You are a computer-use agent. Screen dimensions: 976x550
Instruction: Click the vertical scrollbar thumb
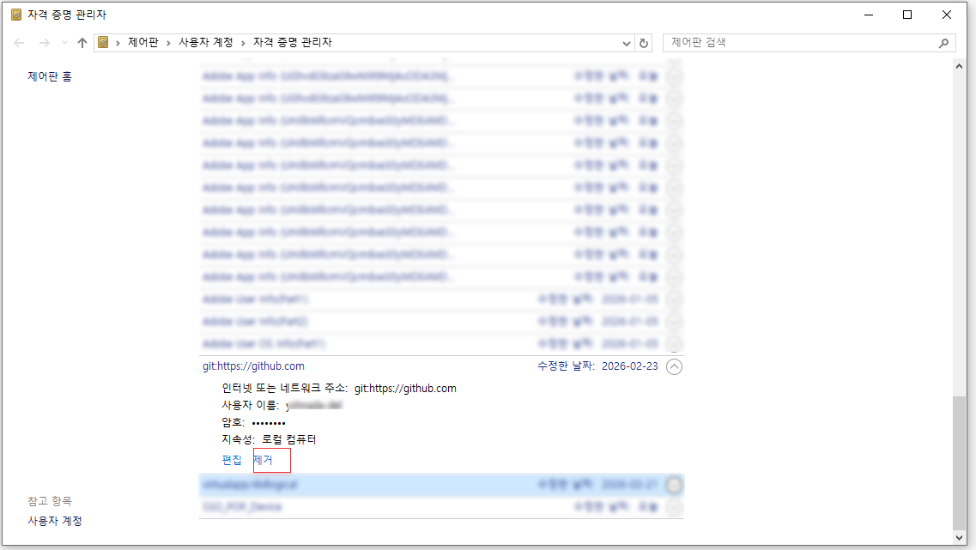pyautogui.click(x=959, y=462)
